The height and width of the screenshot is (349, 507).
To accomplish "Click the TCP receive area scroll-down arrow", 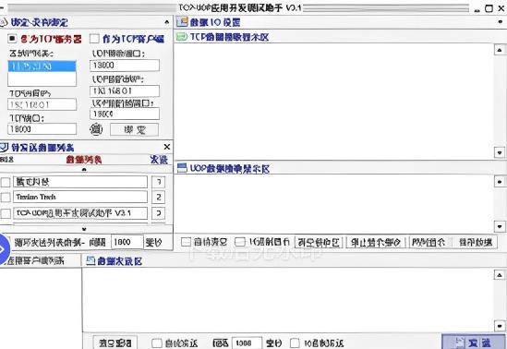I will [500, 152].
